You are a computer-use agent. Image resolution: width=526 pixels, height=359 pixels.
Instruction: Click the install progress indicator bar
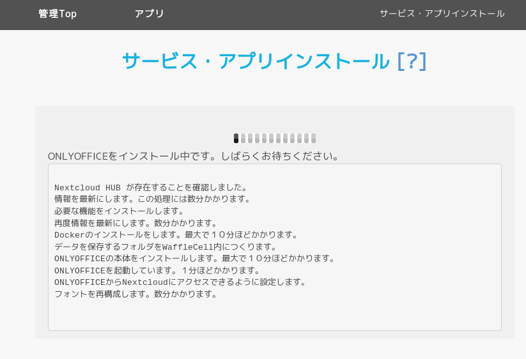coord(275,138)
